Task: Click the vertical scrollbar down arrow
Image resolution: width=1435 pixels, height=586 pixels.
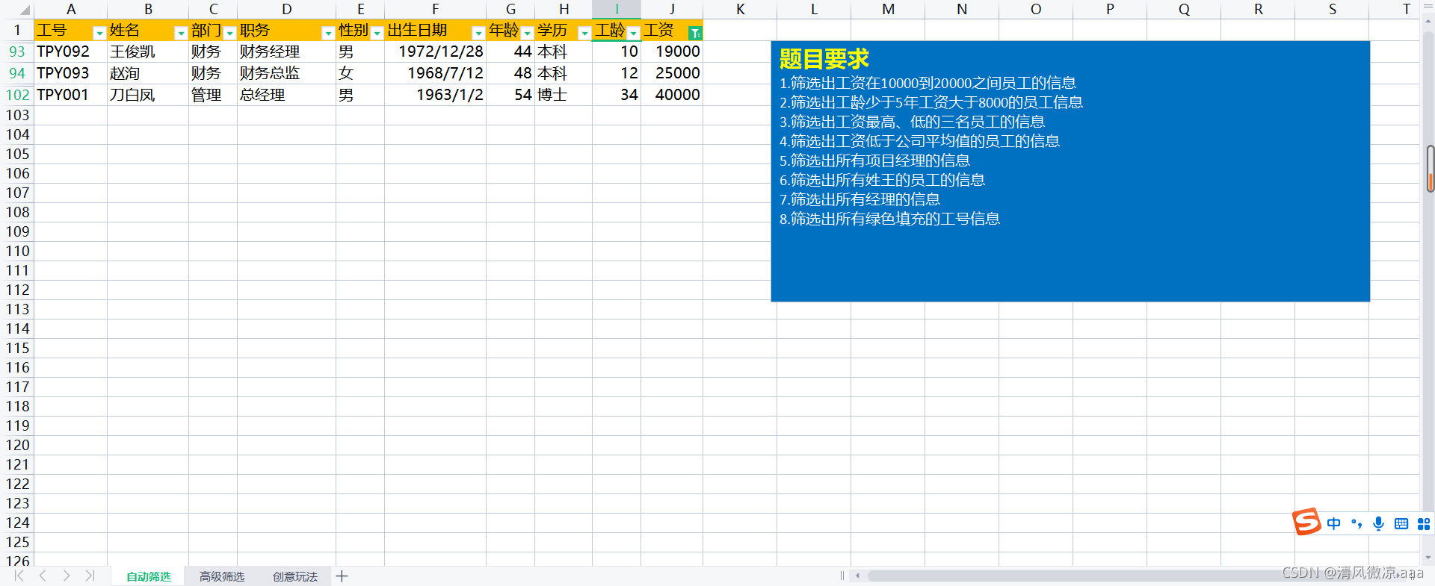Action: click(1428, 557)
